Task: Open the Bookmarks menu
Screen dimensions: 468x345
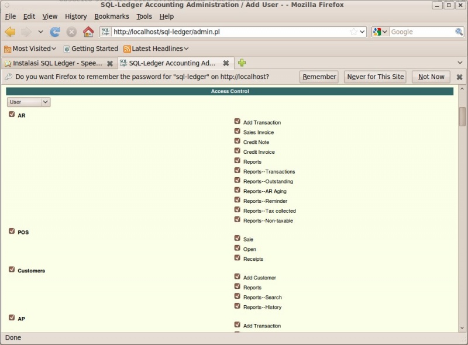Action: tap(111, 16)
